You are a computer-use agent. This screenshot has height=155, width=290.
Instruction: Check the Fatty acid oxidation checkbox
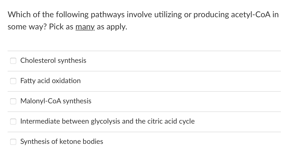coord(13,81)
